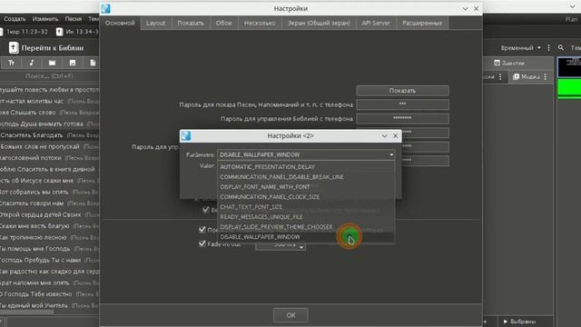Select song Ты единый мой Учитель
This screenshot has height=327, width=581.
tap(50, 305)
